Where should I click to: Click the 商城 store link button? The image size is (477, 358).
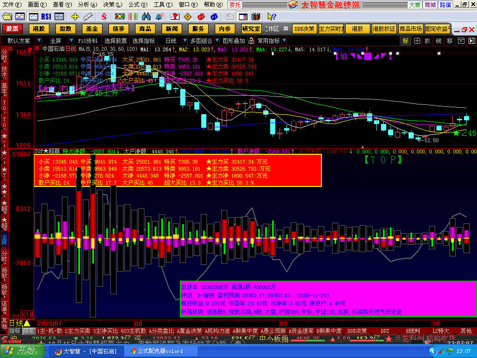point(430,5)
